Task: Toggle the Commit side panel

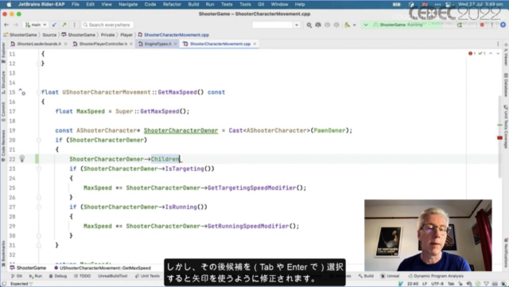Action: 3,111
